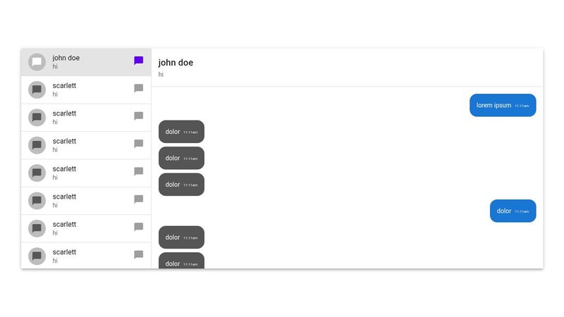
Task: Select the sixth scarlett contact name
Action: (64, 224)
